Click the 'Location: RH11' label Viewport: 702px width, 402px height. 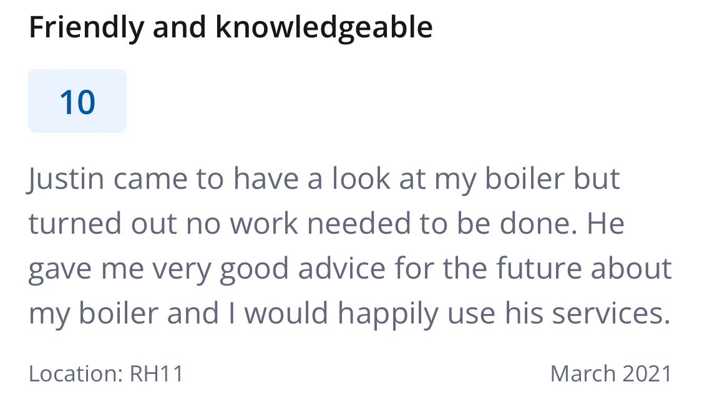click(106, 373)
